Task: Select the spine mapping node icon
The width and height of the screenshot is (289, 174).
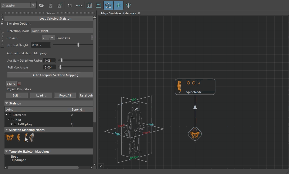Action: [19, 138]
